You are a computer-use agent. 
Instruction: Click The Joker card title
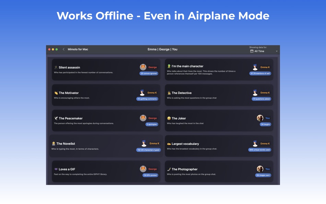179,118
